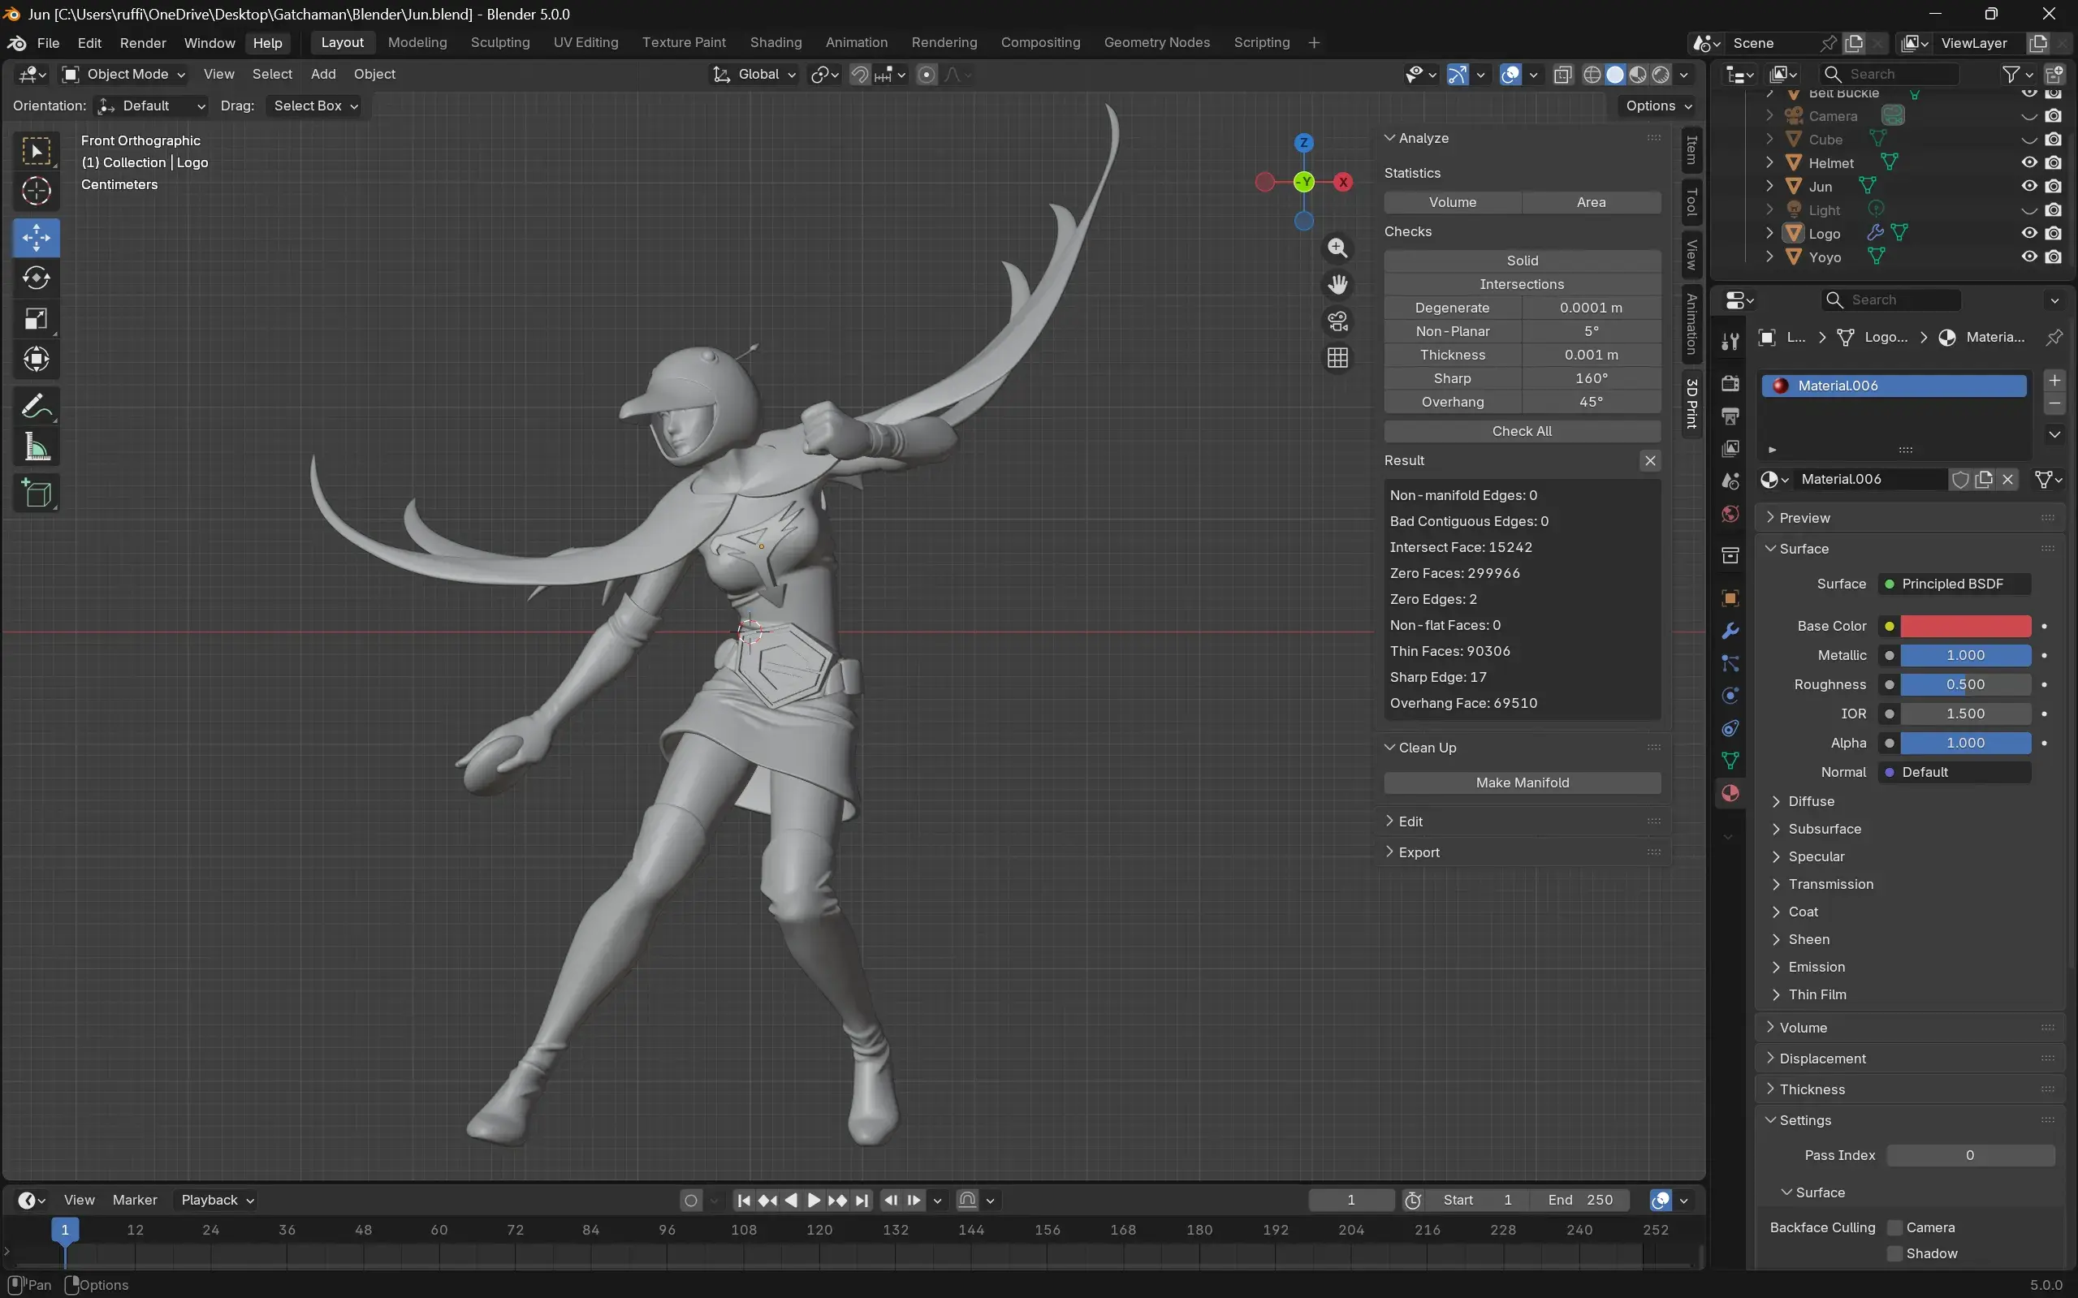The height and width of the screenshot is (1298, 2078).
Task: Hide the Helmet object in viewport
Action: (x=2028, y=162)
